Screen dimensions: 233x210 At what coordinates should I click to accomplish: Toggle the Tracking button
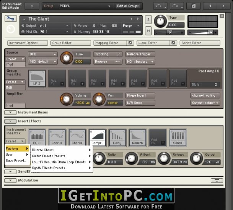click(x=108, y=54)
